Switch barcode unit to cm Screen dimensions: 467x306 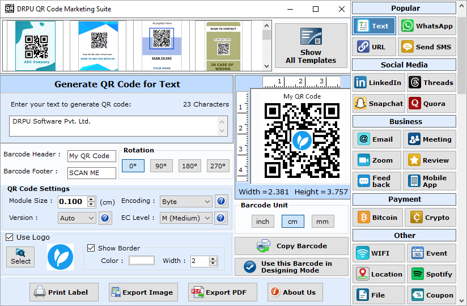tap(293, 222)
